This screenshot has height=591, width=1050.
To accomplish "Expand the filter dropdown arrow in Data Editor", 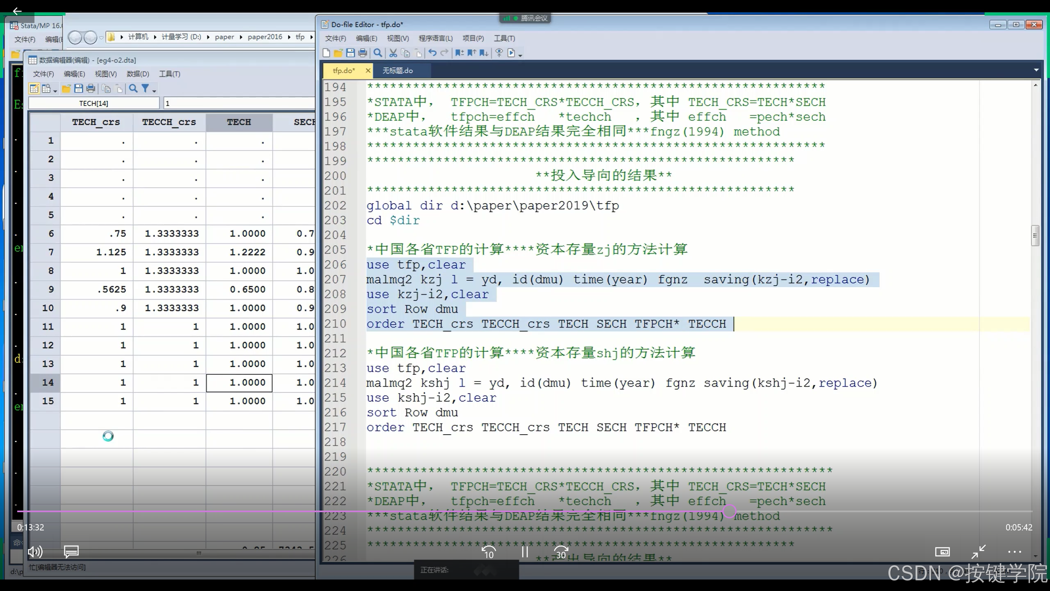I will point(154,91).
